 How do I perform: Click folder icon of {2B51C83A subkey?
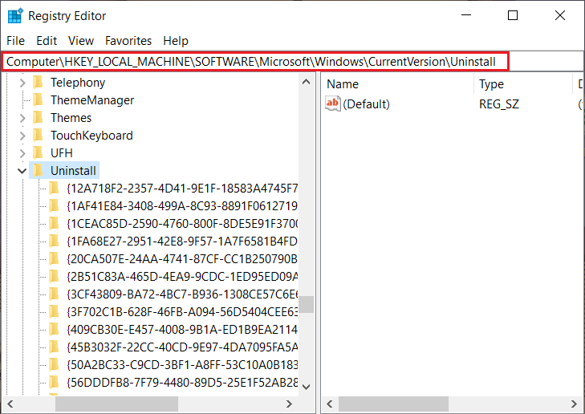click(54, 276)
